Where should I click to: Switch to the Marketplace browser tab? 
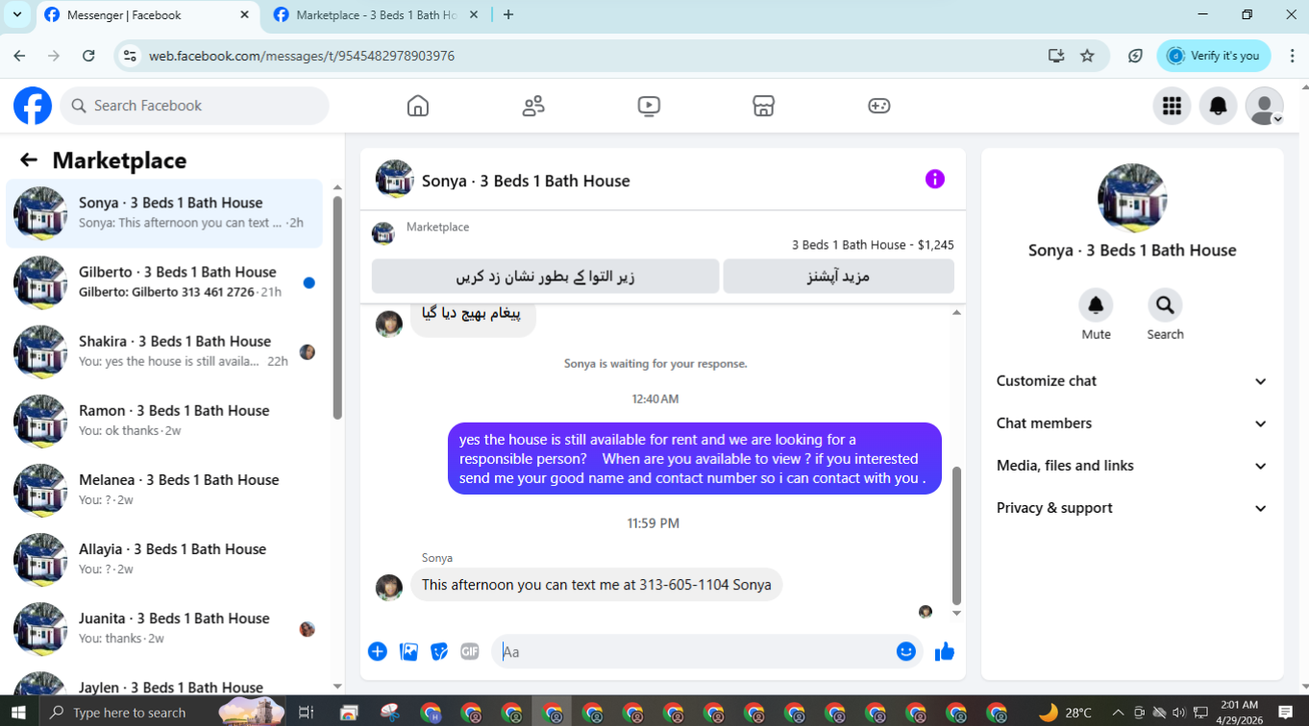(x=376, y=15)
